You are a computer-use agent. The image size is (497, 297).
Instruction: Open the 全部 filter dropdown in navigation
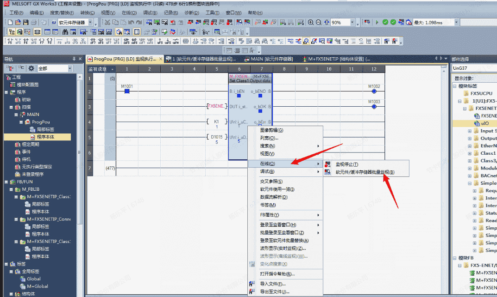(x=70, y=68)
